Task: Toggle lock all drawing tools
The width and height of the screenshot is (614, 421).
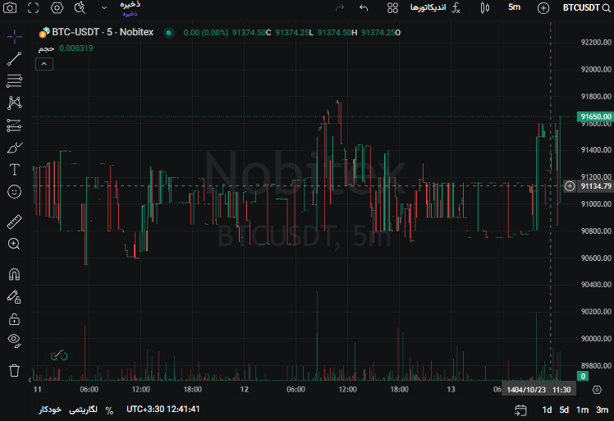Action: (14, 318)
